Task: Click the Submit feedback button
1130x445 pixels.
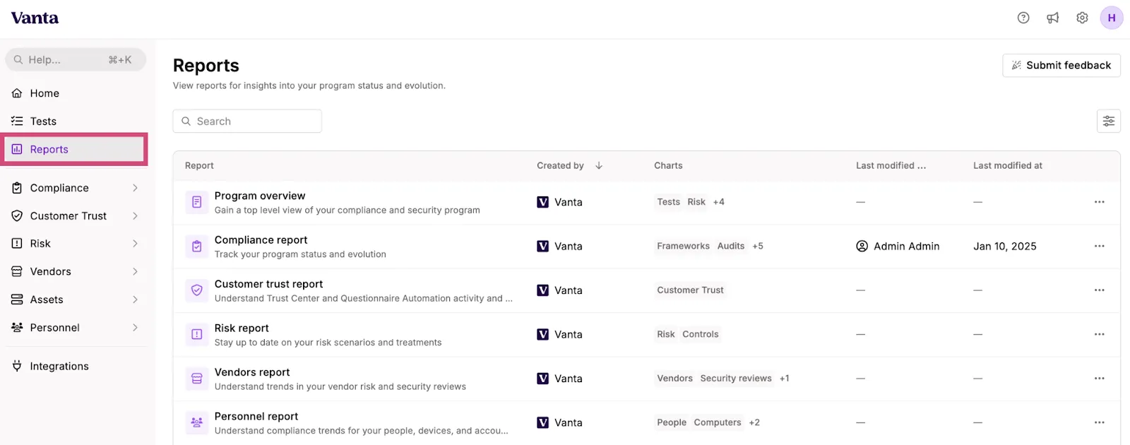Action: [1061, 65]
